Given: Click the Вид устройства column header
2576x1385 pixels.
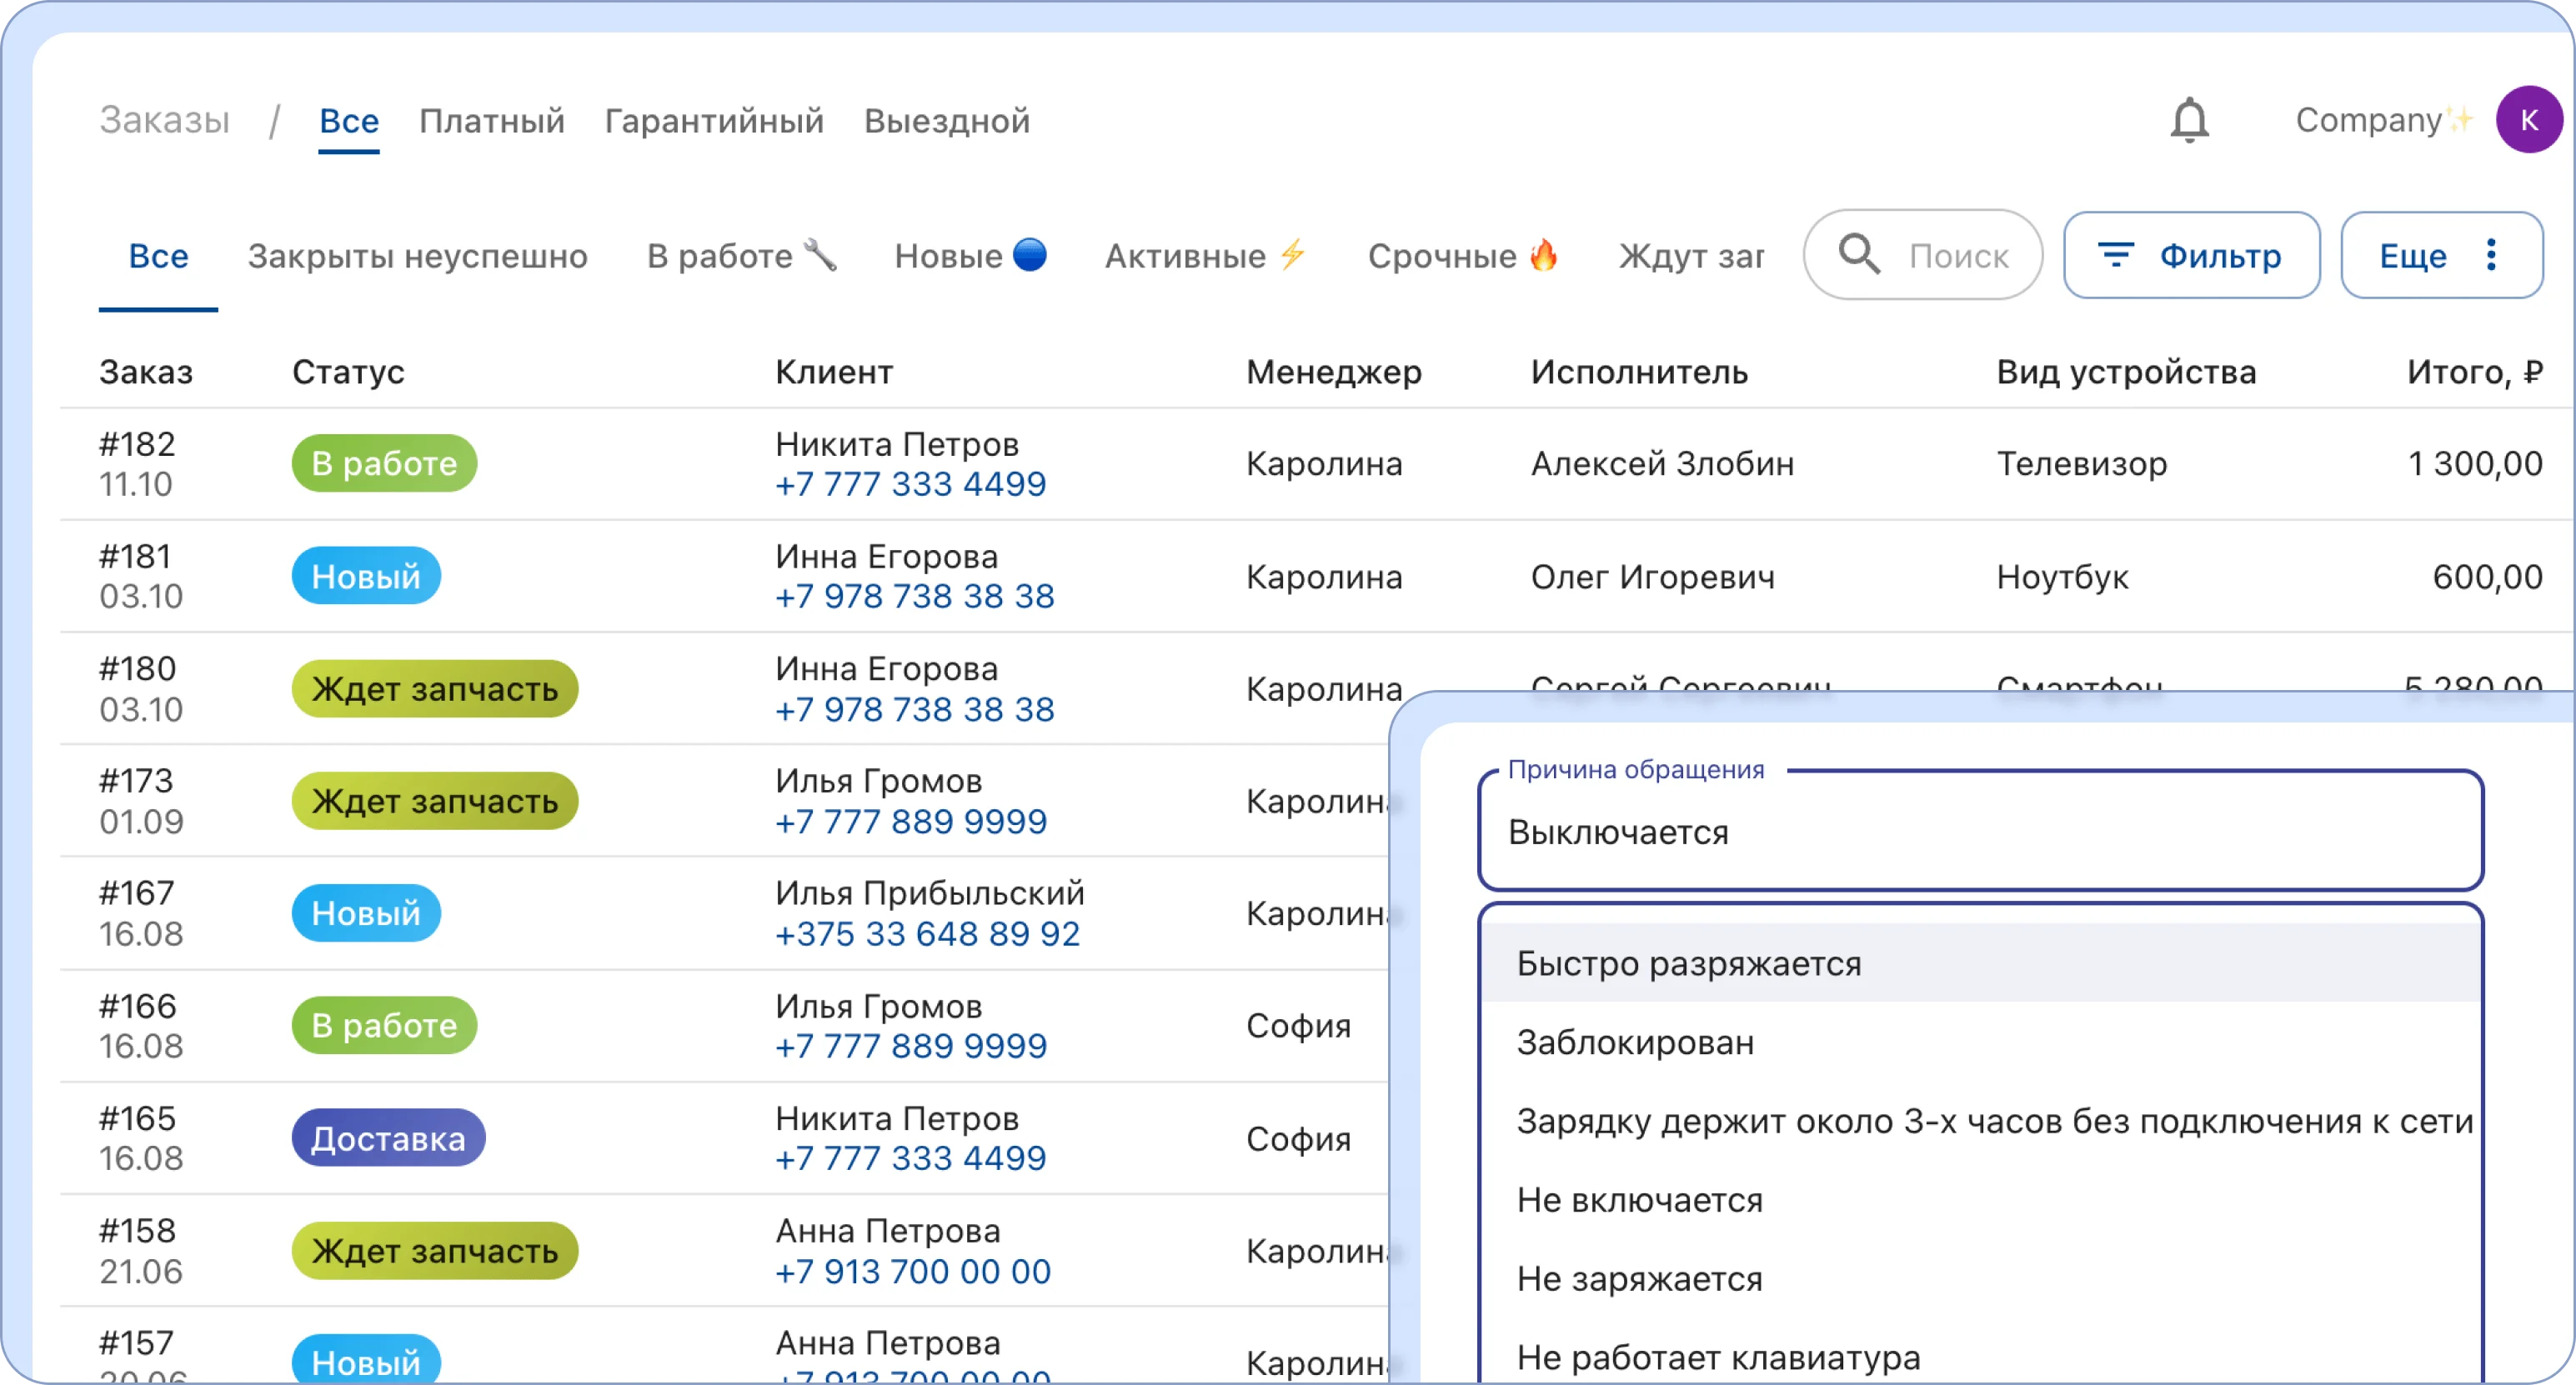Looking at the screenshot, I should coord(2126,372).
